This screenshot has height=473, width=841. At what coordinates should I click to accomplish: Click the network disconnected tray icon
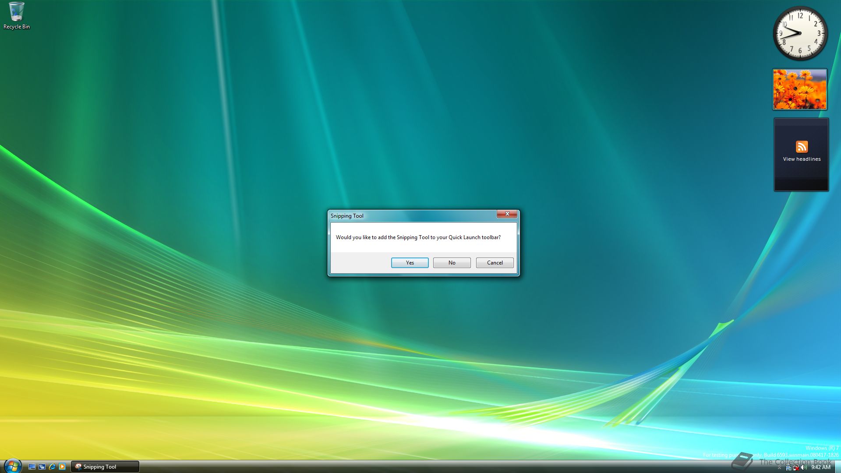[x=796, y=467]
